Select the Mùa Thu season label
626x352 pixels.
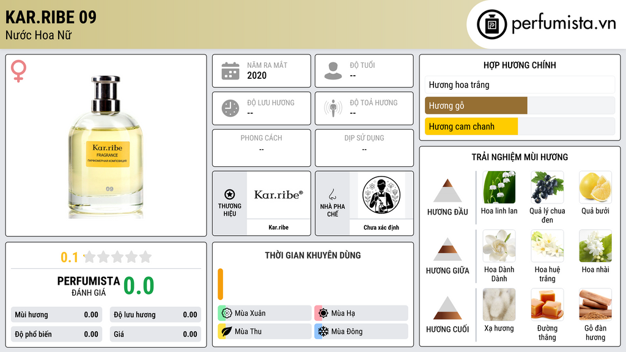248,331
